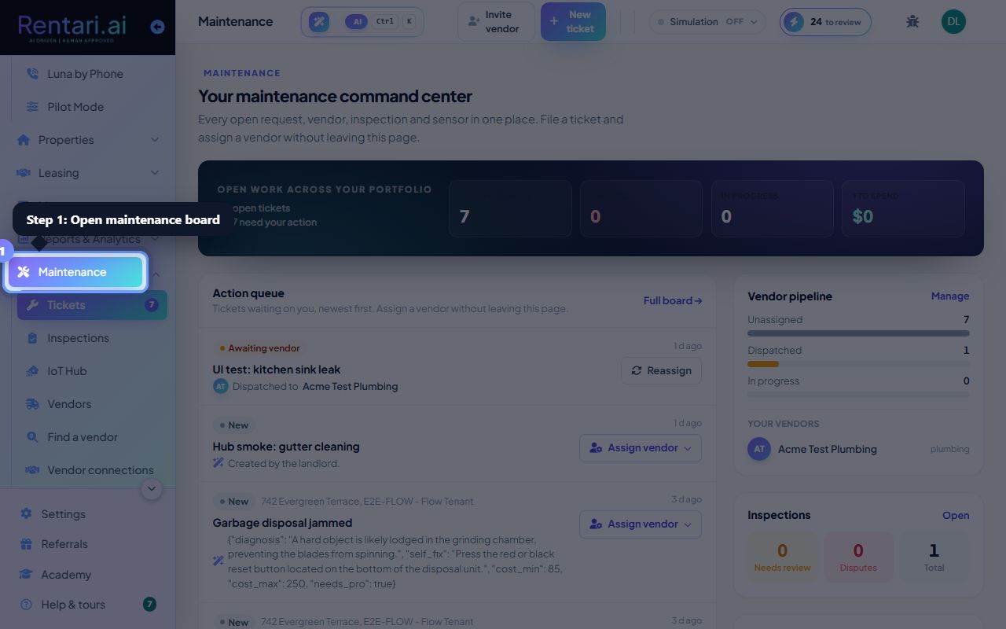Reassign the kitchen sink leak ticket
This screenshot has height=629, width=1006.
[x=661, y=371]
